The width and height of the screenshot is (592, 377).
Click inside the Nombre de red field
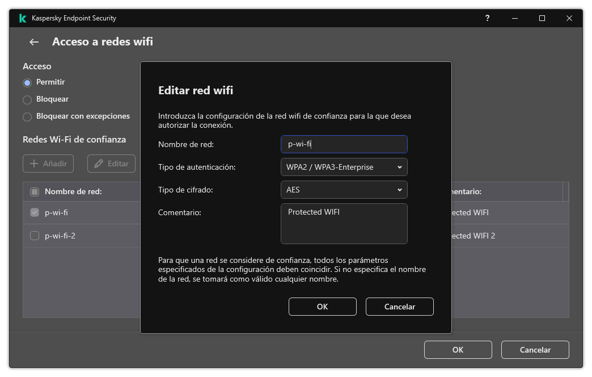coord(344,144)
